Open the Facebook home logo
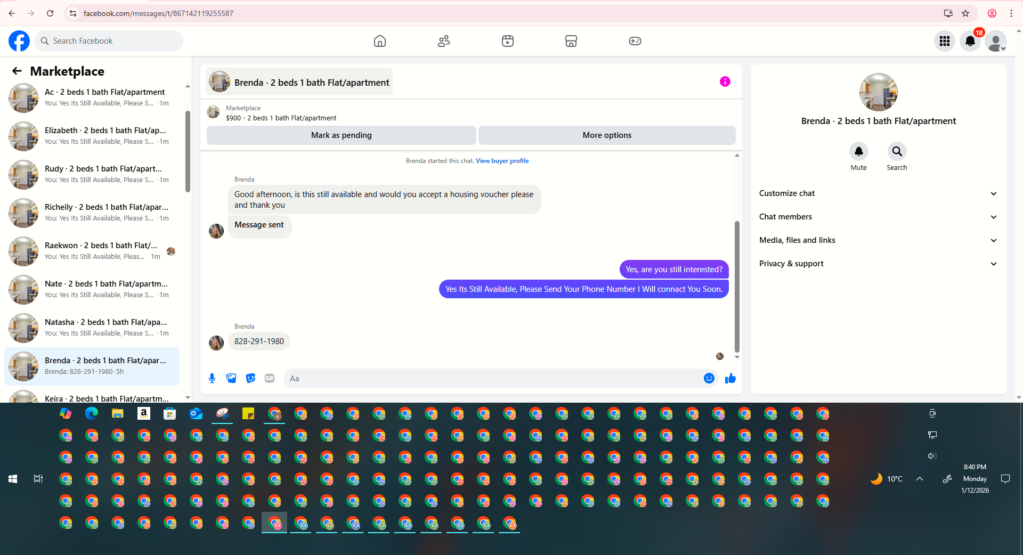This screenshot has width=1023, height=555. tap(19, 41)
